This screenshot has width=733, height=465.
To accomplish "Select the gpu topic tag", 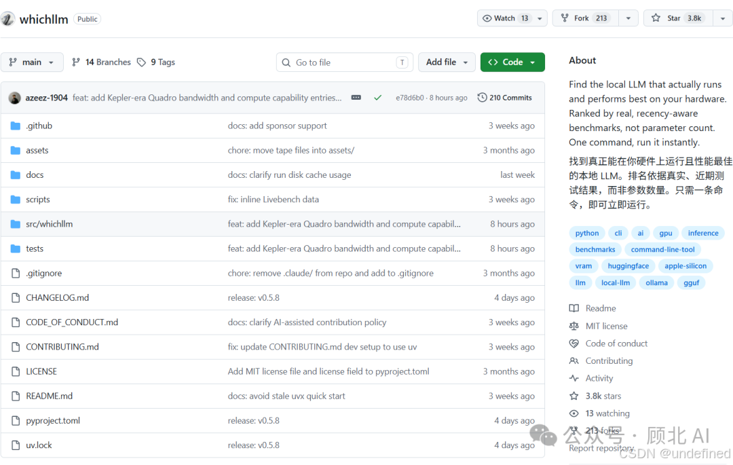I will coord(666,234).
